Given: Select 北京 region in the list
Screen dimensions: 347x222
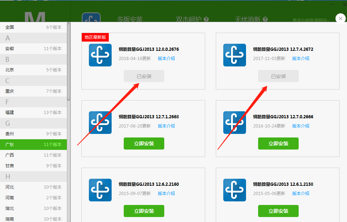Looking at the screenshot, I should click(x=33, y=70).
